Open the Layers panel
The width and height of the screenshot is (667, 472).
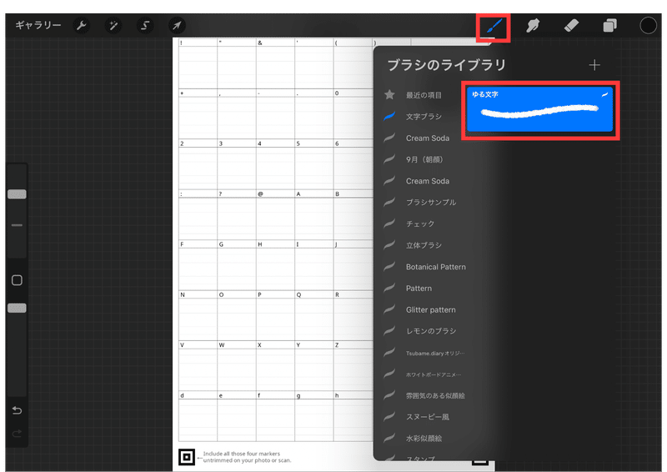click(x=609, y=26)
